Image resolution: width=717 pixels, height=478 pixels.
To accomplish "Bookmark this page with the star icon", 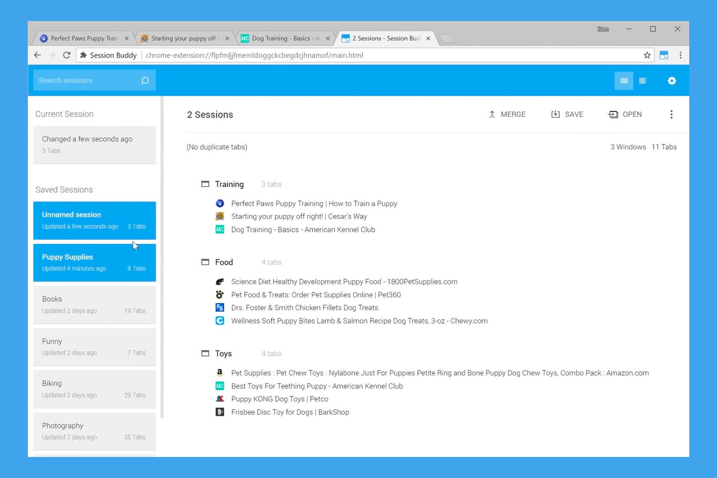I will pos(647,55).
